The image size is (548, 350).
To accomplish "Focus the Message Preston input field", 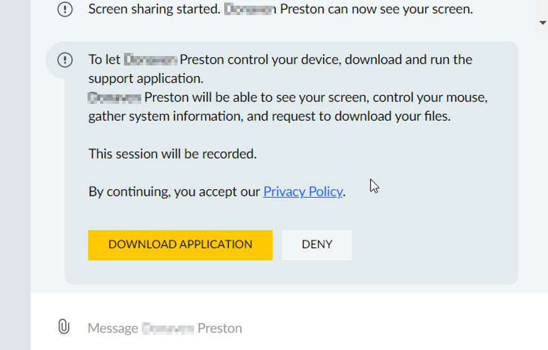I will 300,328.
